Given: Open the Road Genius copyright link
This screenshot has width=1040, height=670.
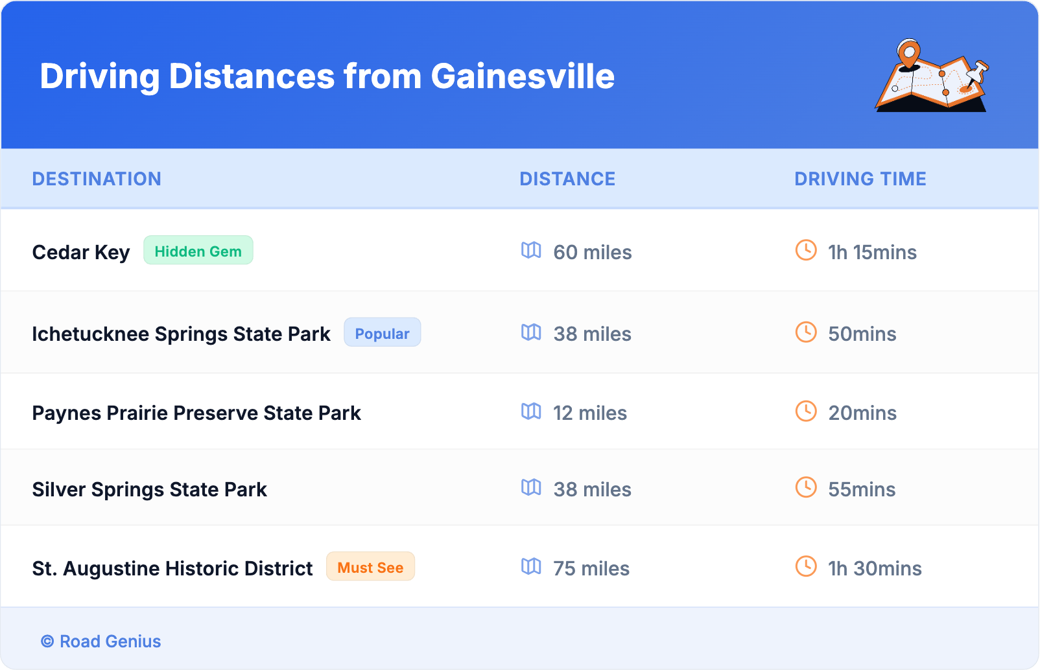Looking at the screenshot, I should [101, 641].
